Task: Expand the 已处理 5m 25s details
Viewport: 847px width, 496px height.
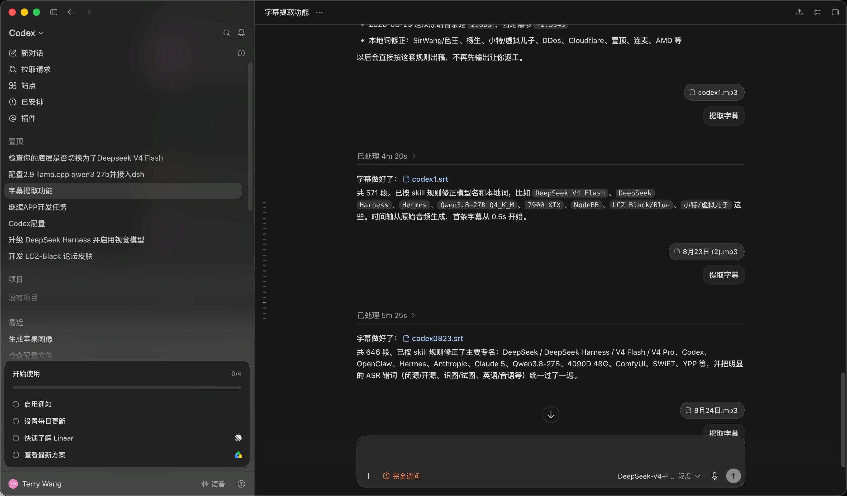Action: 386,315
